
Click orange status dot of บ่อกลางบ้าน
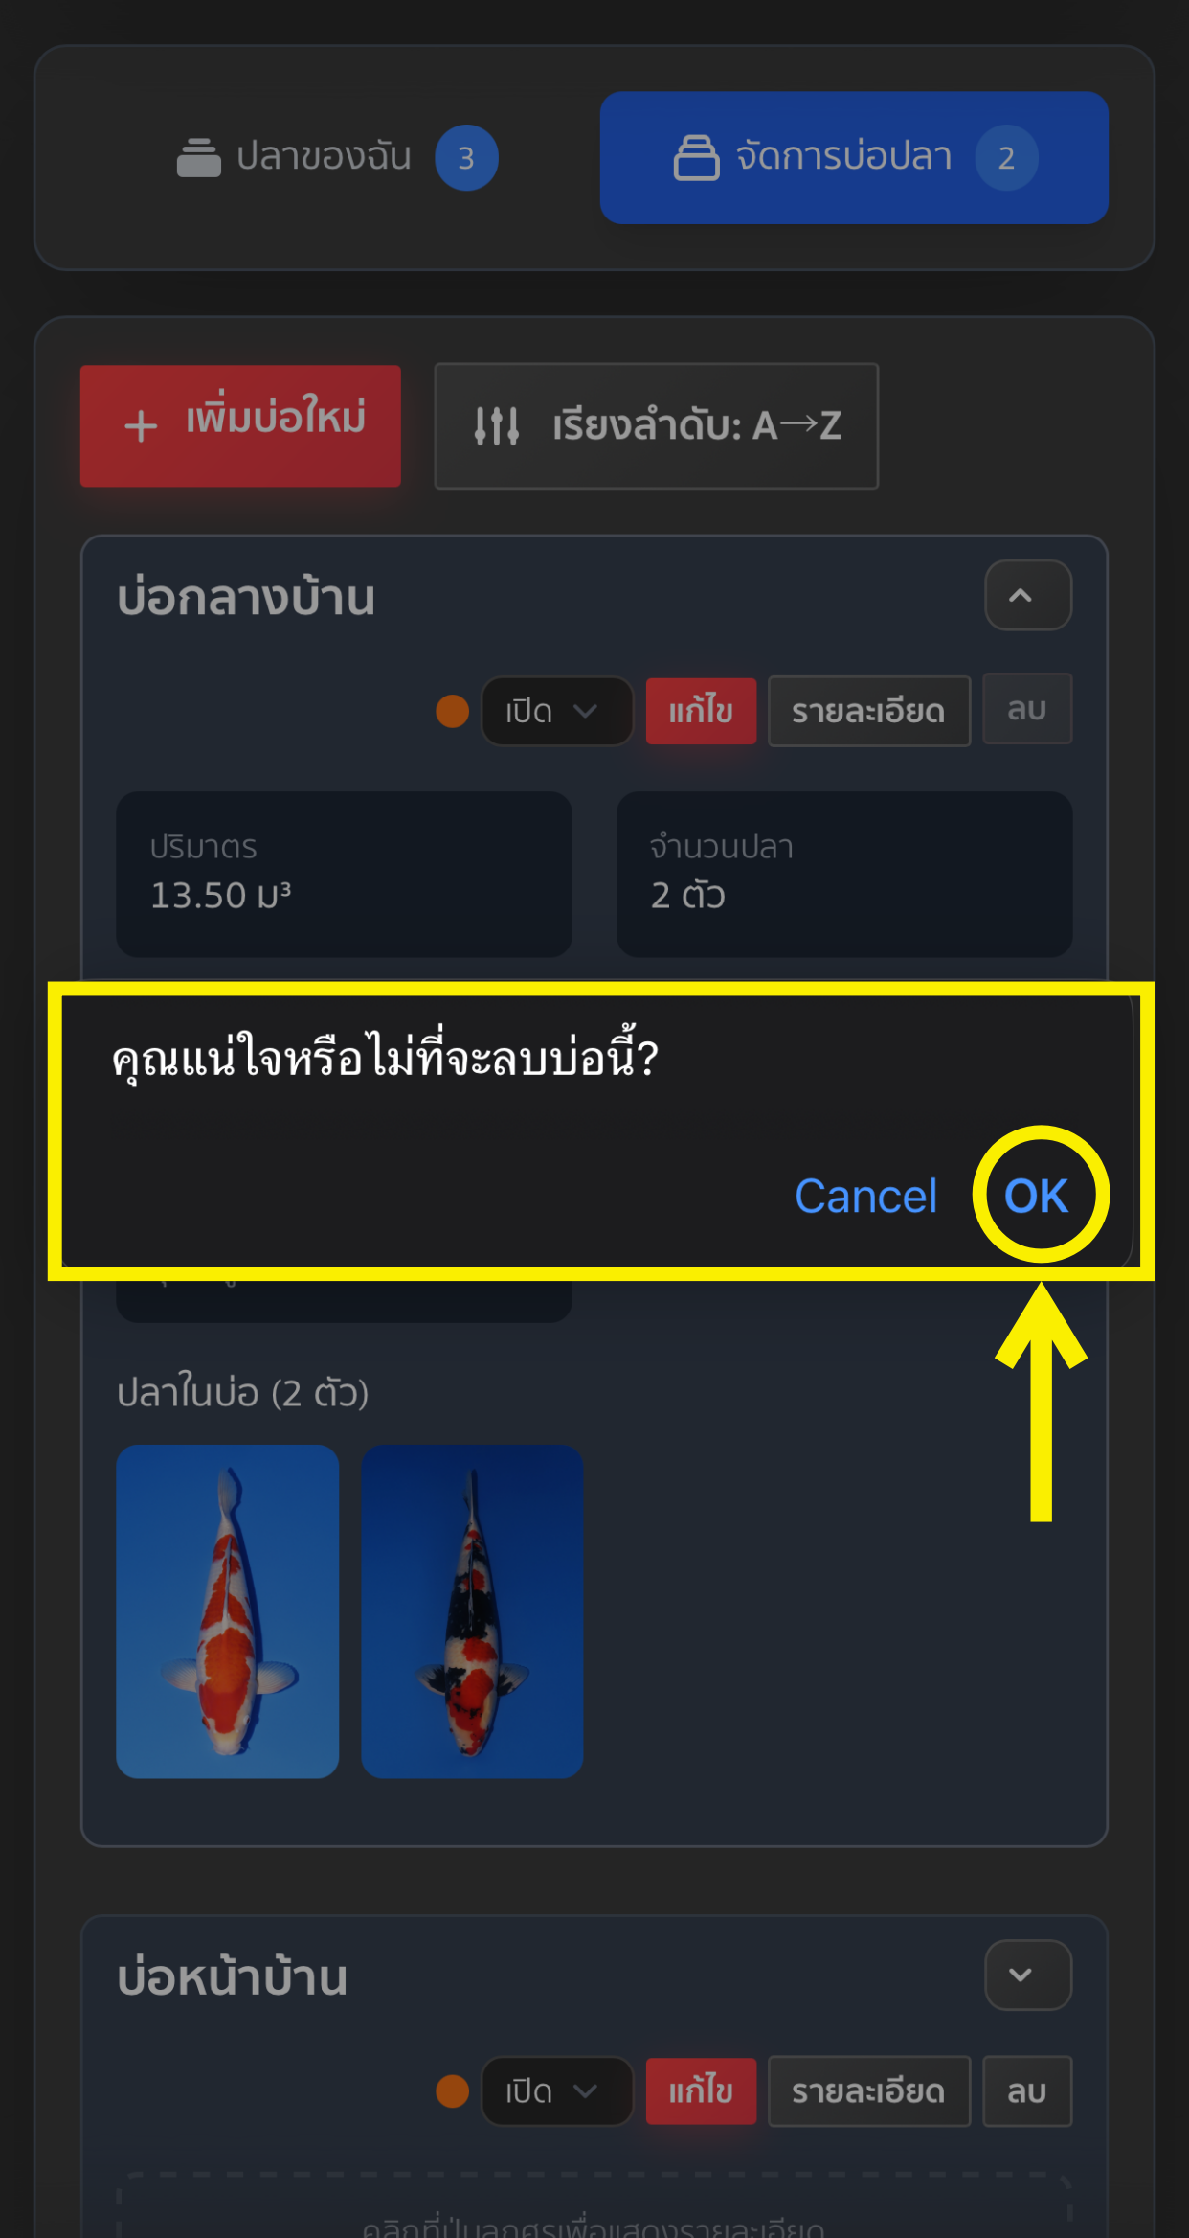point(452,711)
